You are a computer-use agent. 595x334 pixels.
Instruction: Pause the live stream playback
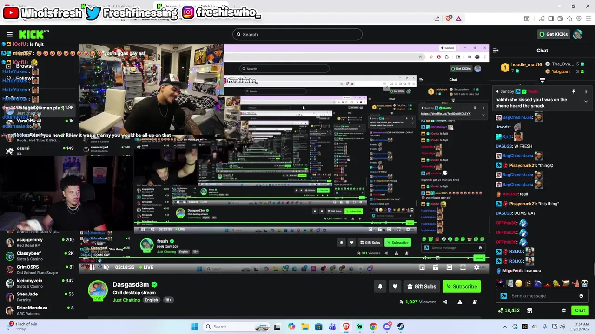point(93,267)
